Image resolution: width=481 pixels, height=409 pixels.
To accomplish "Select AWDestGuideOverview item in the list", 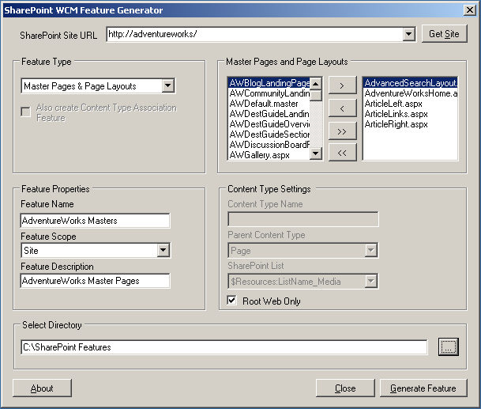I will (x=269, y=124).
